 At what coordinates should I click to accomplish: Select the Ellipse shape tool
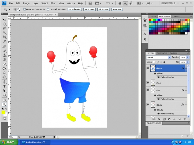click(x=4, y=95)
